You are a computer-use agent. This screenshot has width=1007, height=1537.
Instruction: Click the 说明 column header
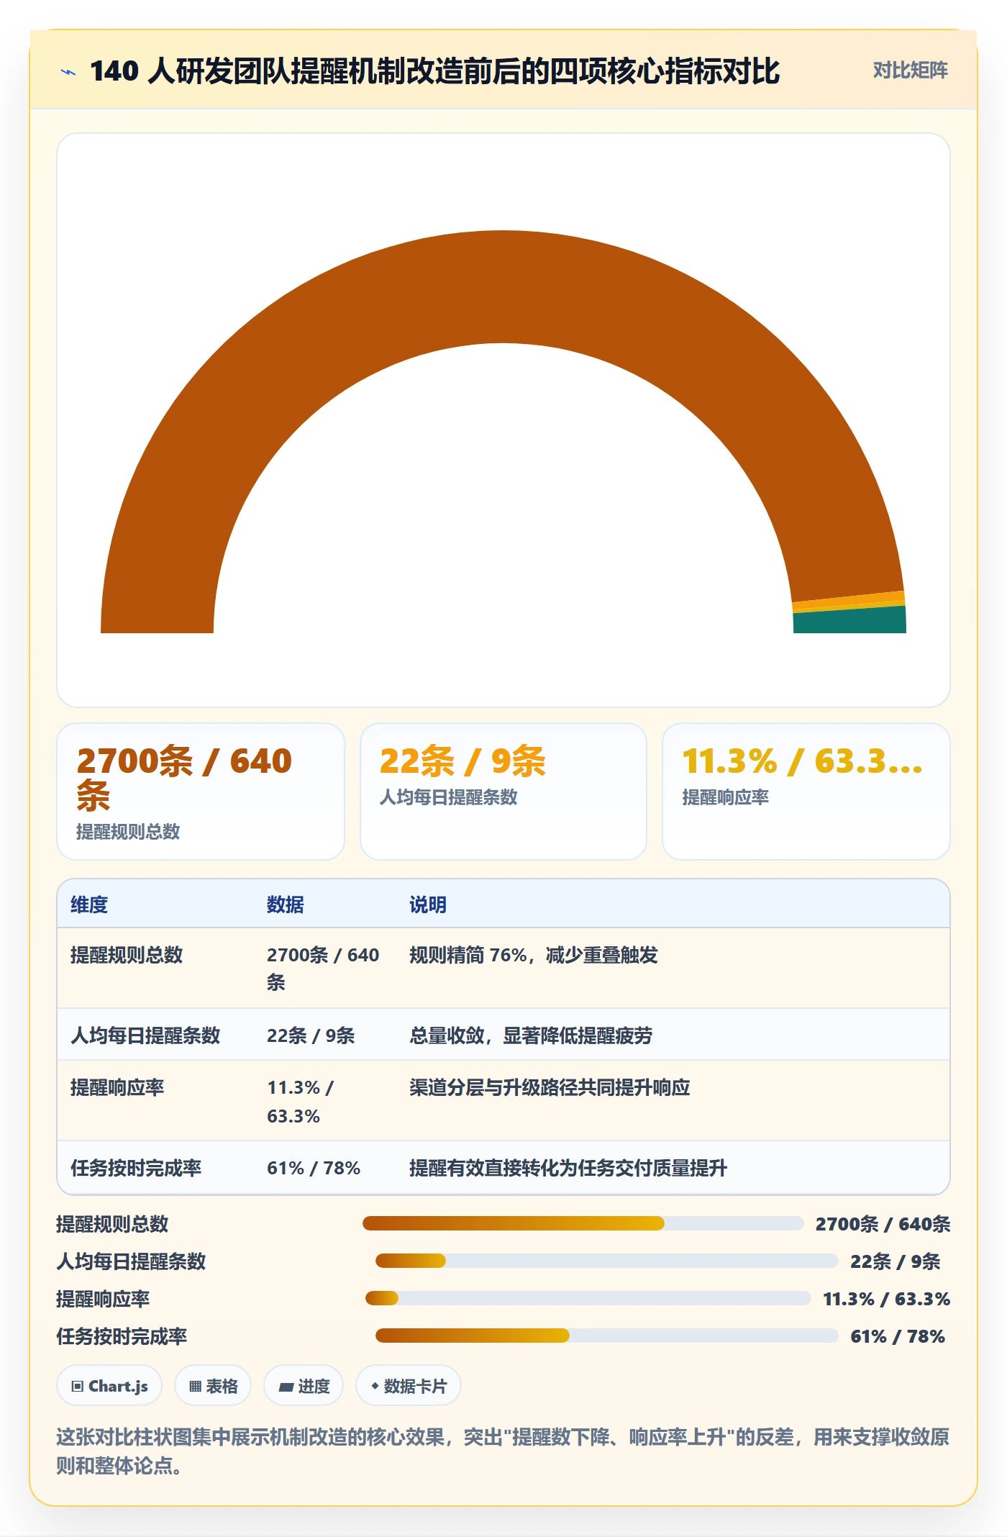428,904
